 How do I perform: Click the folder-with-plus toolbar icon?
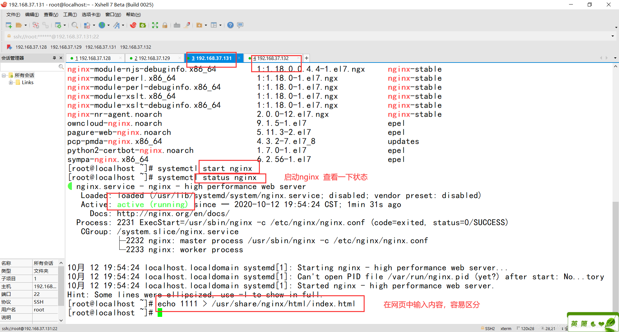199,25
